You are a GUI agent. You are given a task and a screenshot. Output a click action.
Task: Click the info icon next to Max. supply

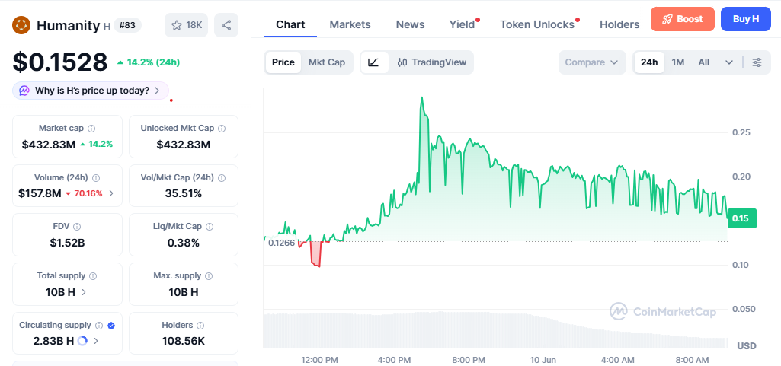coord(209,276)
